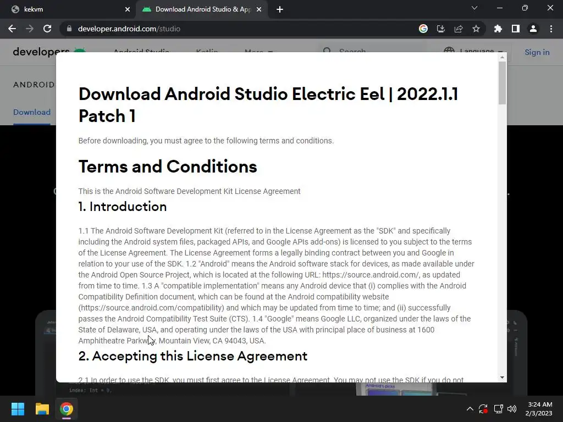563x422 pixels.
Task: Close the kekvm tab
Action: [x=127, y=9]
